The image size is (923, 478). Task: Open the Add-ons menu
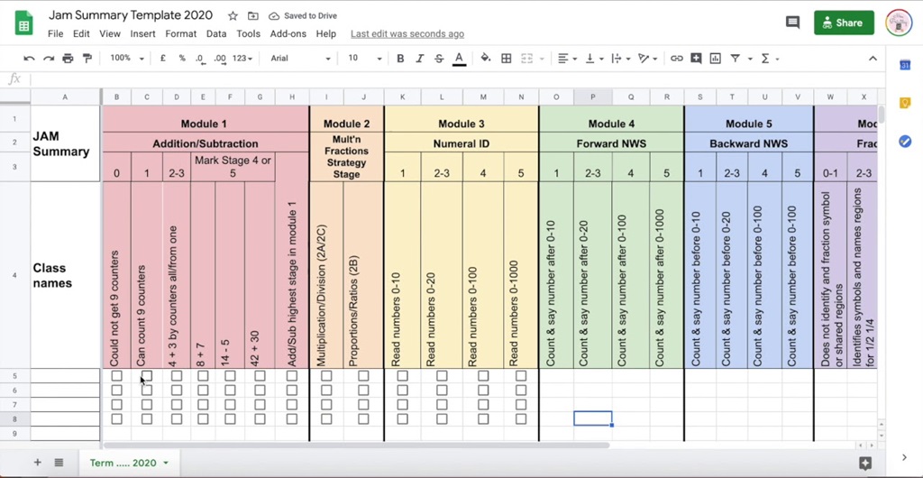point(288,33)
